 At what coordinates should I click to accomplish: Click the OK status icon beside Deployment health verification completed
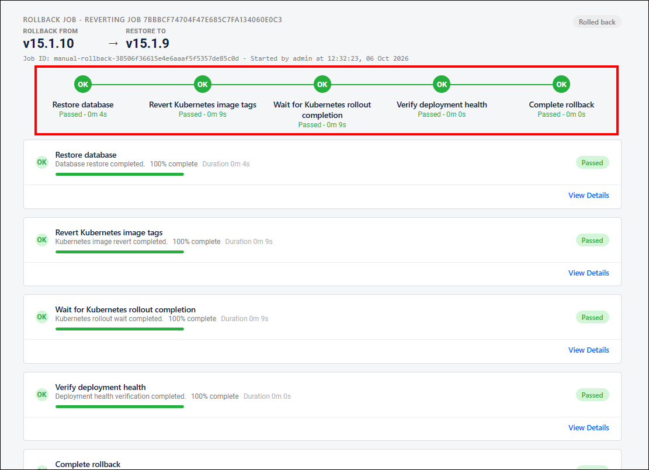(42, 395)
